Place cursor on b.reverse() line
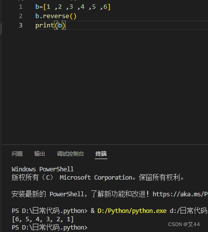 (x=56, y=16)
